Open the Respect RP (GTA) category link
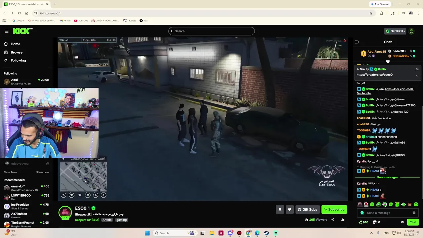The height and width of the screenshot is (238, 423). click(x=87, y=220)
